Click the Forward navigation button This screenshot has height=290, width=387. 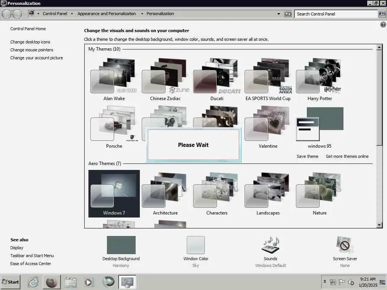click(17, 14)
